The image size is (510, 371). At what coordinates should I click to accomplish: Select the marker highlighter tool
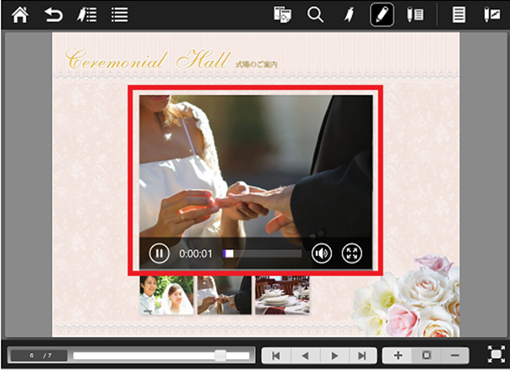pos(348,14)
